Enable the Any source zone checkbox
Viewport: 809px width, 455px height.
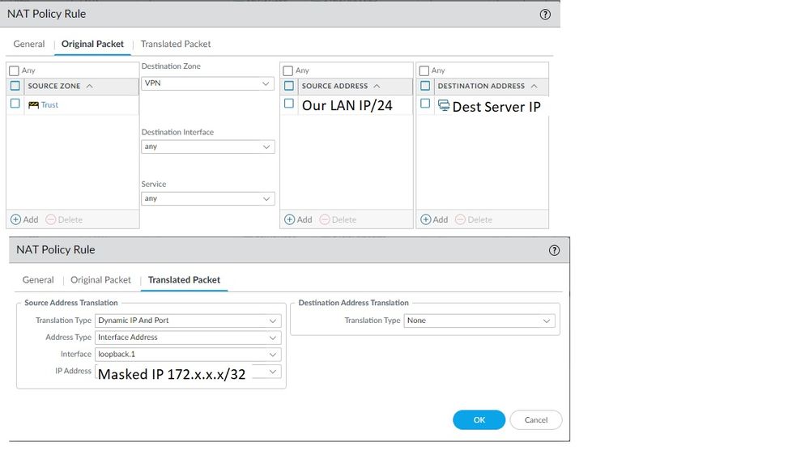point(14,70)
